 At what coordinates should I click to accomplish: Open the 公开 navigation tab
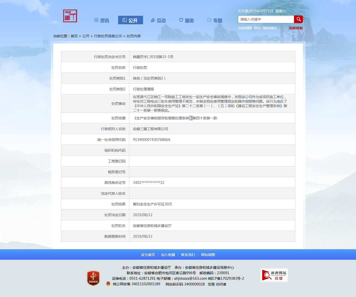pyautogui.click(x=130, y=20)
